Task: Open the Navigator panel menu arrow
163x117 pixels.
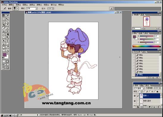Action: tap(160, 14)
